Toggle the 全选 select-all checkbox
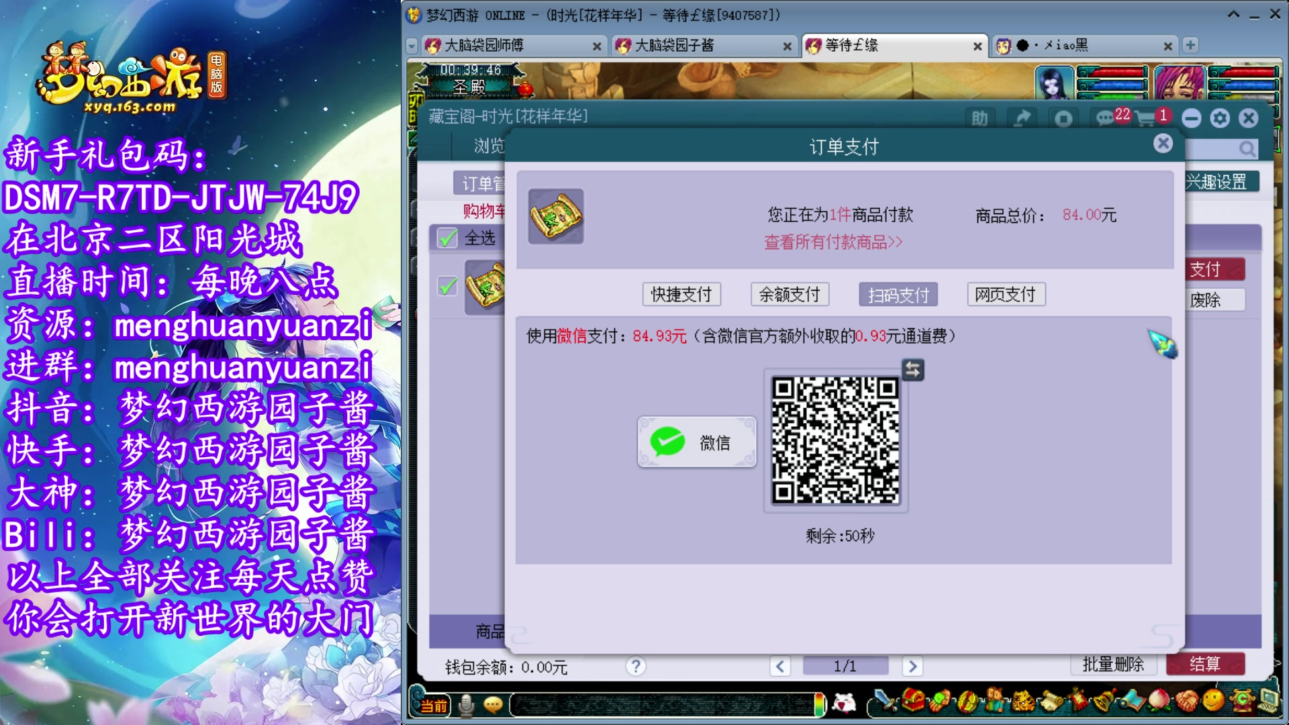This screenshot has height=725, width=1289. pyautogui.click(x=447, y=238)
